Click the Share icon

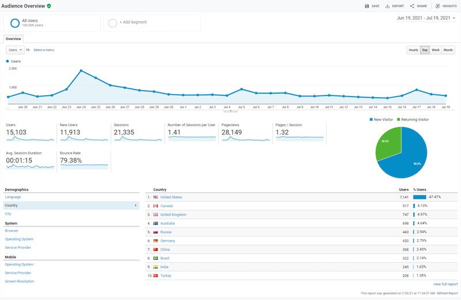pos(412,6)
